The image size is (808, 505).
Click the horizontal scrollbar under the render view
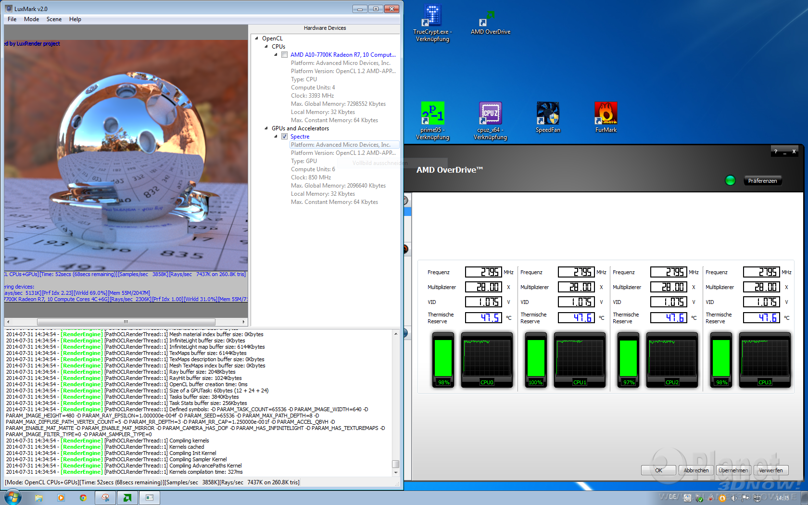[x=126, y=322]
